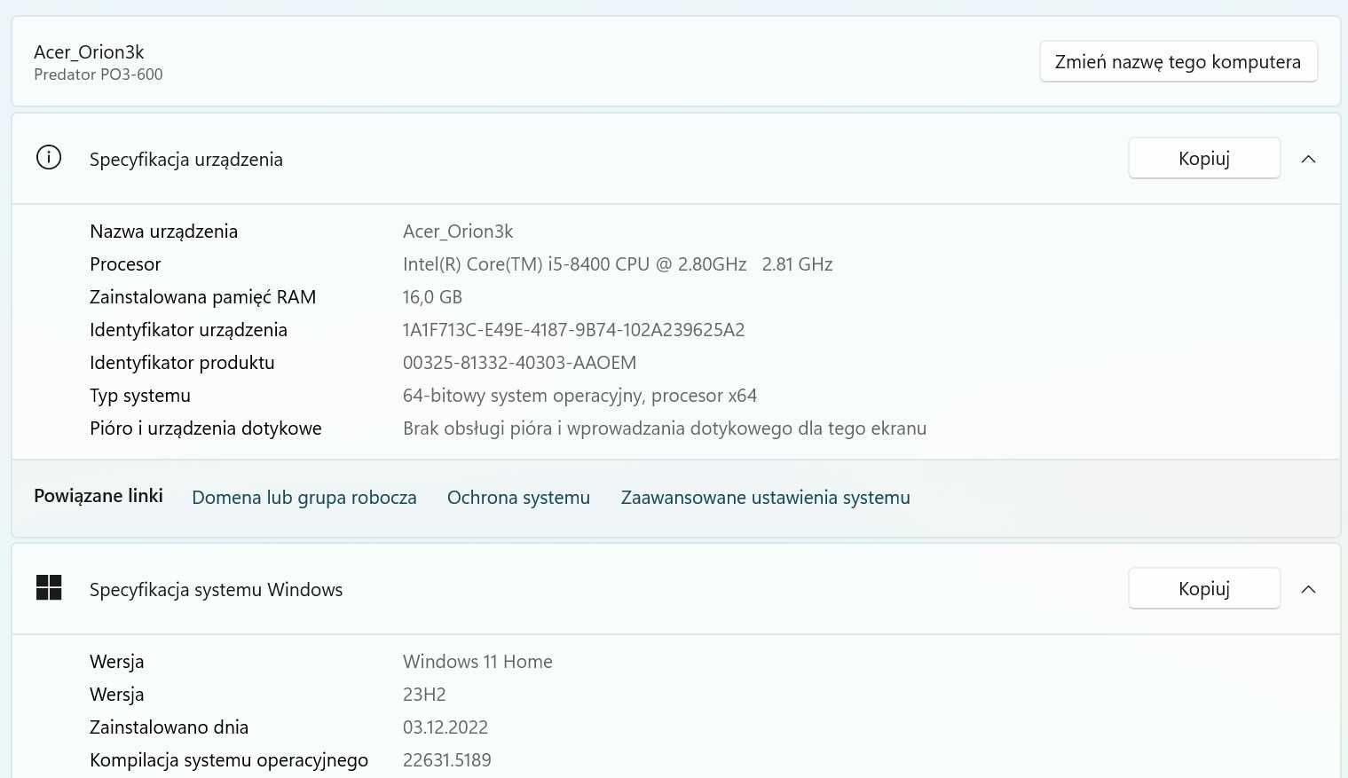The image size is (1348, 778).
Task: Click the Windows 11 Home value
Action: click(477, 662)
